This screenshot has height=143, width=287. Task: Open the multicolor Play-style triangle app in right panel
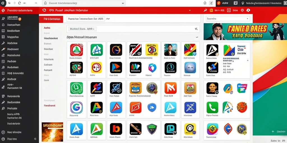tap(229, 50)
